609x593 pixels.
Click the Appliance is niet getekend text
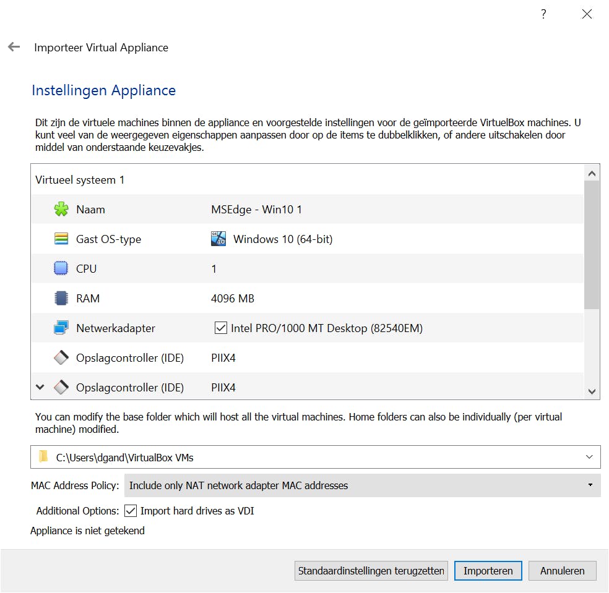coord(87,531)
